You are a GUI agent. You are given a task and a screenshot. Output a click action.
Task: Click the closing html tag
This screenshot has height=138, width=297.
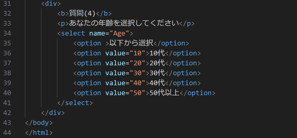(39, 133)
